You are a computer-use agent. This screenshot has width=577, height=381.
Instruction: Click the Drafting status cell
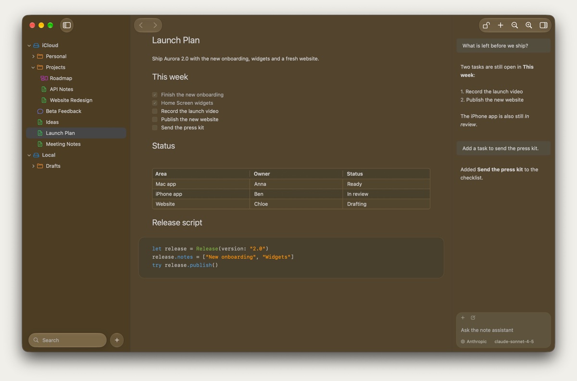[387, 204]
